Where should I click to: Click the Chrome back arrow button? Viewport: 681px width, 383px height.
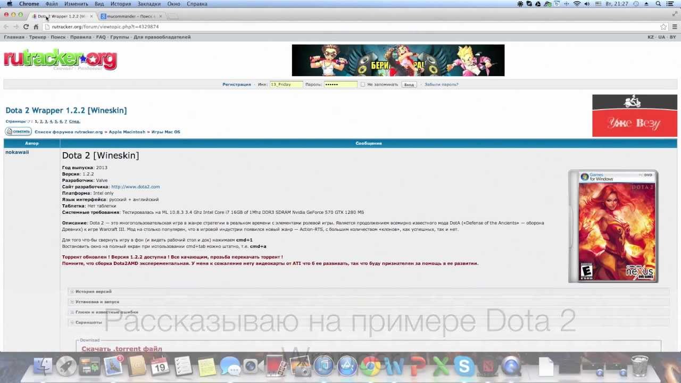pos(6,27)
